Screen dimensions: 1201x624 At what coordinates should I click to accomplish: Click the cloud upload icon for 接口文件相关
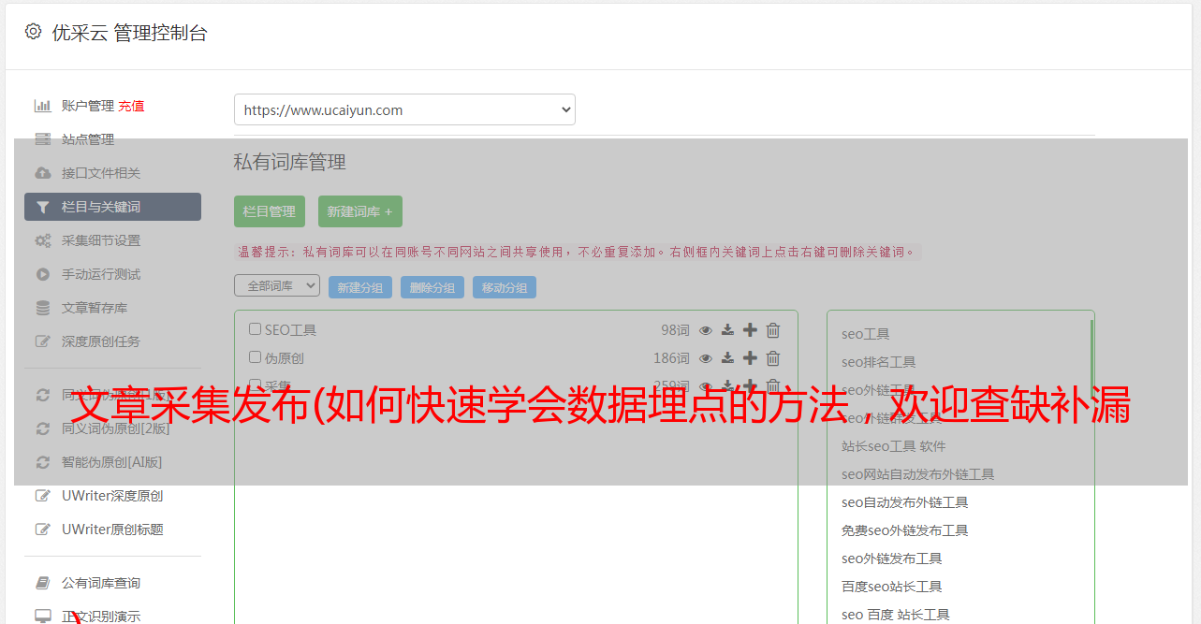(43, 173)
